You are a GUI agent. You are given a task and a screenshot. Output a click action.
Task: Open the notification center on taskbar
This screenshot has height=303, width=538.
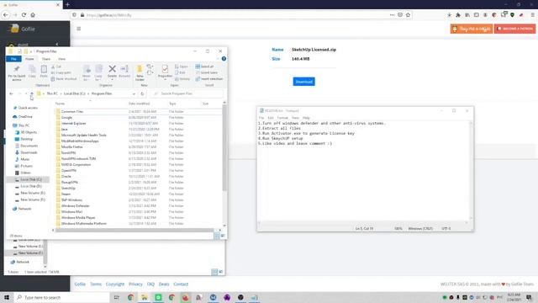[529, 297]
